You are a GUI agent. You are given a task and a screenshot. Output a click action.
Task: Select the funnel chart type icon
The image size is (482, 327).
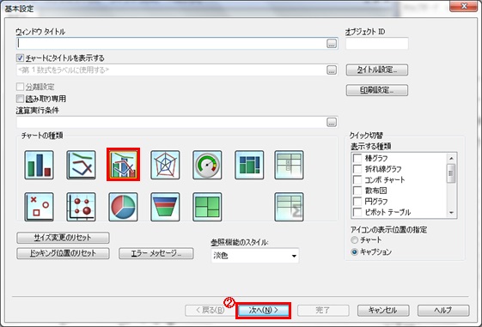point(165,207)
